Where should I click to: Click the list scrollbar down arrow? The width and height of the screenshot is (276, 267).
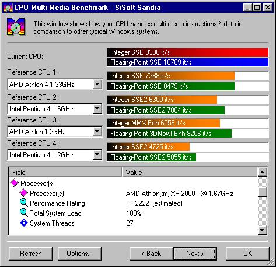tap(263, 230)
